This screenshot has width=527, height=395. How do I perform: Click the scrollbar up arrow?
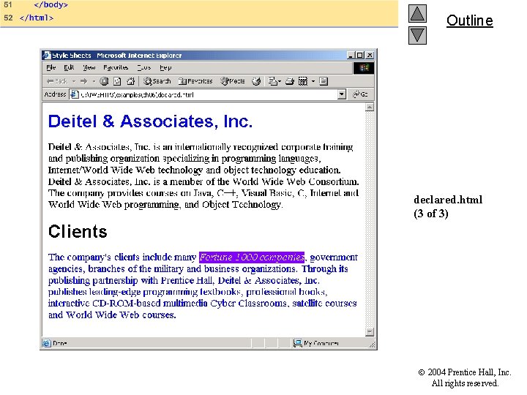tap(370, 107)
